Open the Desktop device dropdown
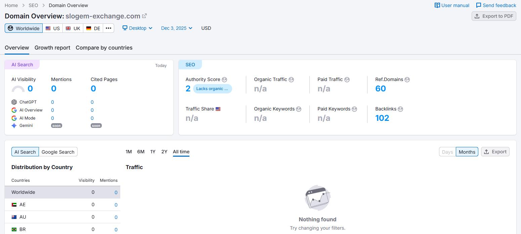 tap(137, 28)
